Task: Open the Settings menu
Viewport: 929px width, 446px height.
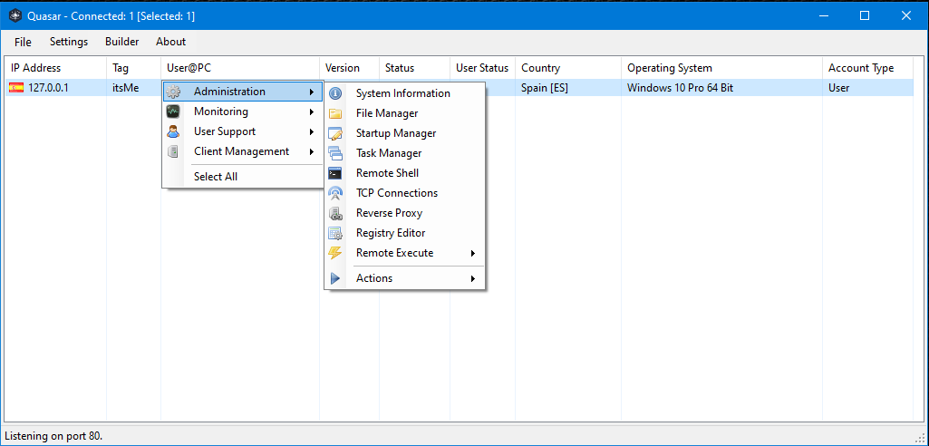Action: pyautogui.click(x=69, y=42)
